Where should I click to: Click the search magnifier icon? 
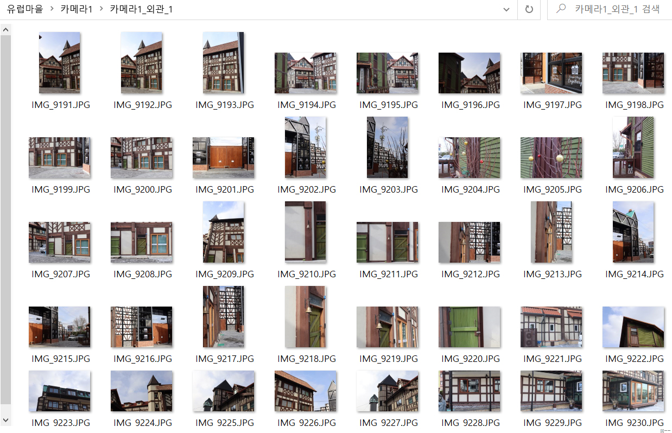click(x=561, y=9)
